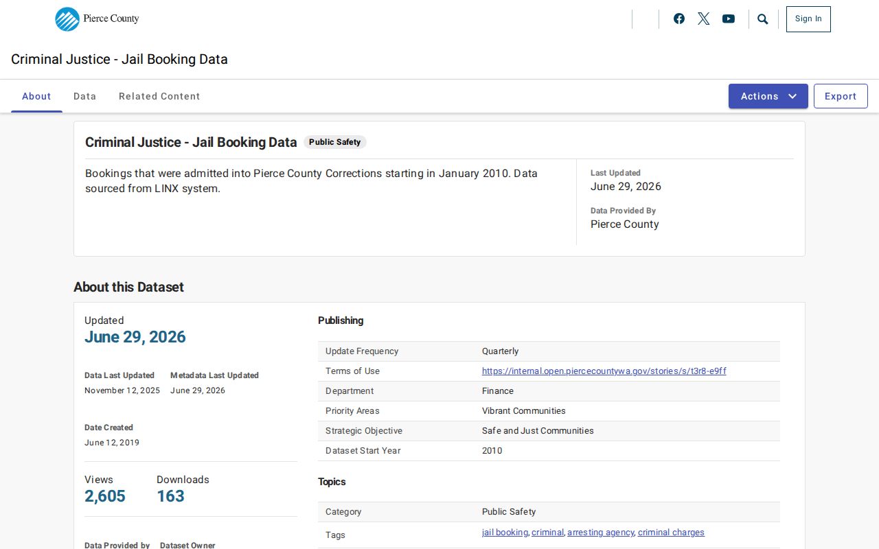The image size is (879, 549).
Task: Select the 'Quarterly' update frequency value
Action: point(501,351)
